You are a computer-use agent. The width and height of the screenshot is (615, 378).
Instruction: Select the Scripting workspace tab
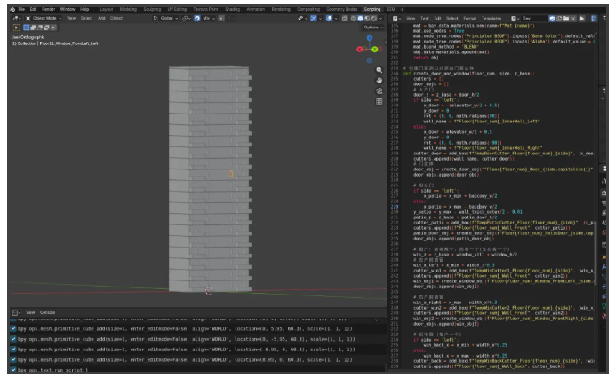coord(372,9)
